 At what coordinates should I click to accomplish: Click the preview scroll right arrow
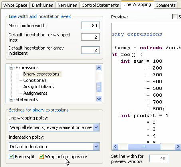(178, 147)
